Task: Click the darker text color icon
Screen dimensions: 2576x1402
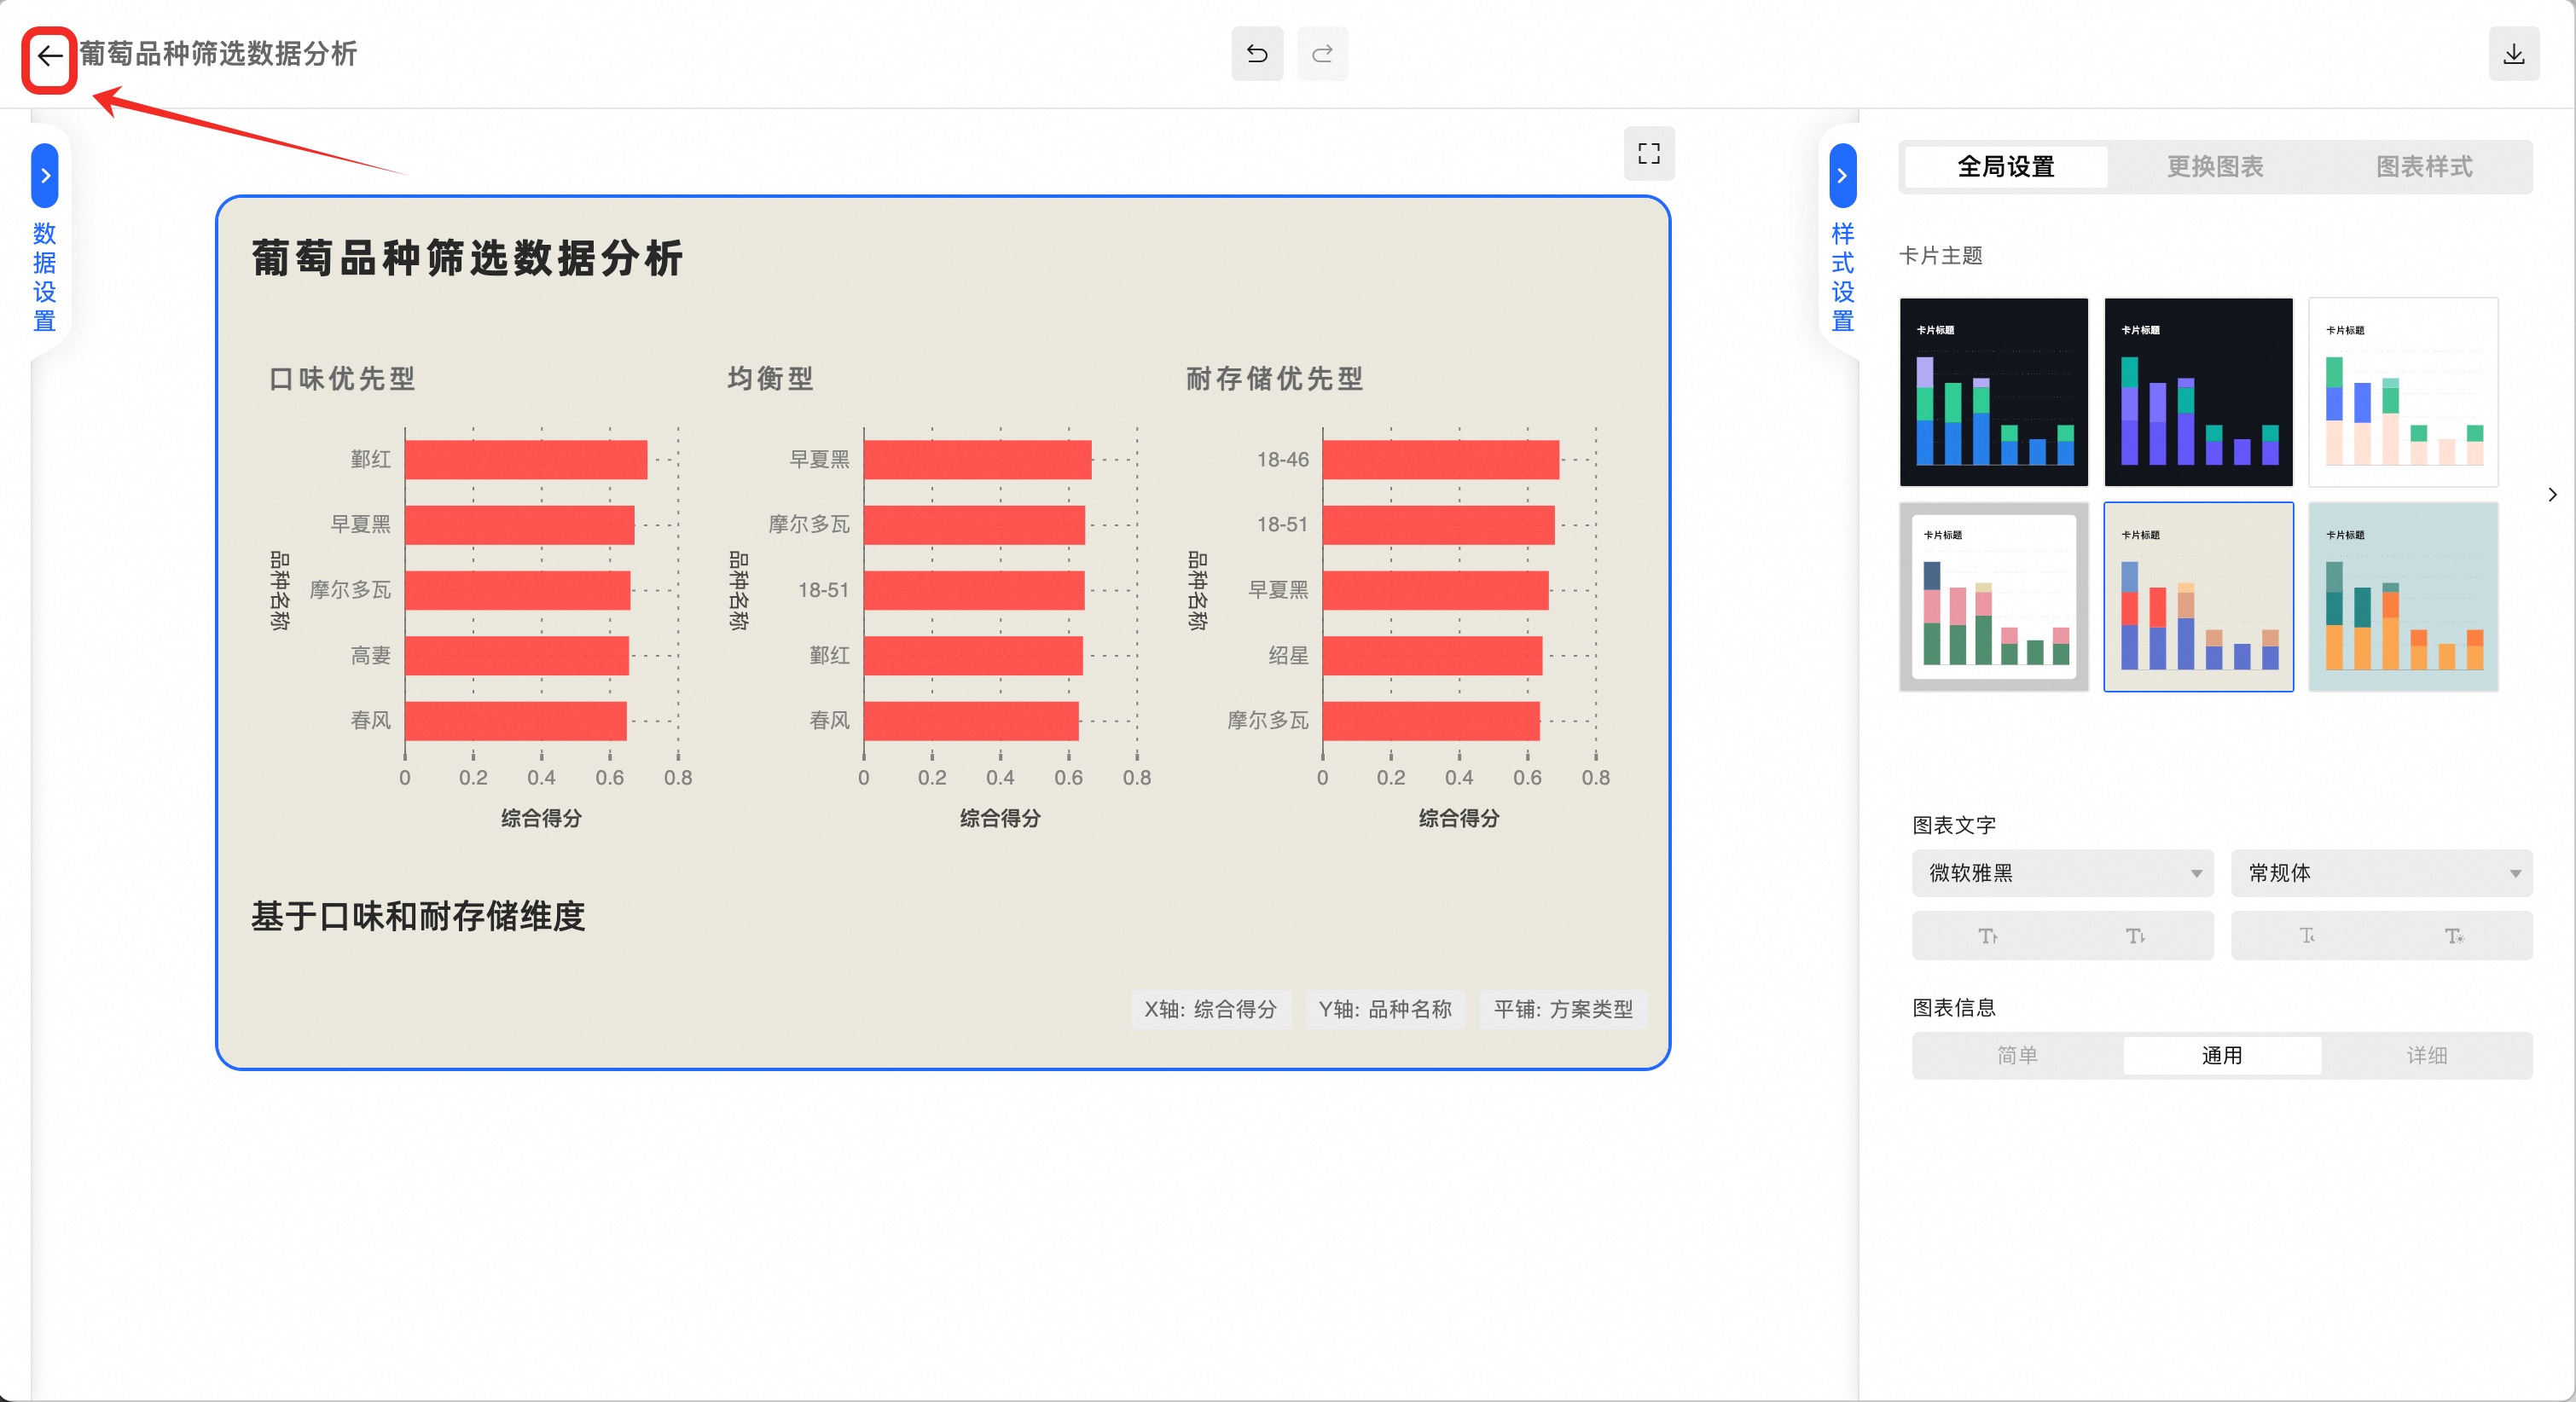Action: (2454, 936)
